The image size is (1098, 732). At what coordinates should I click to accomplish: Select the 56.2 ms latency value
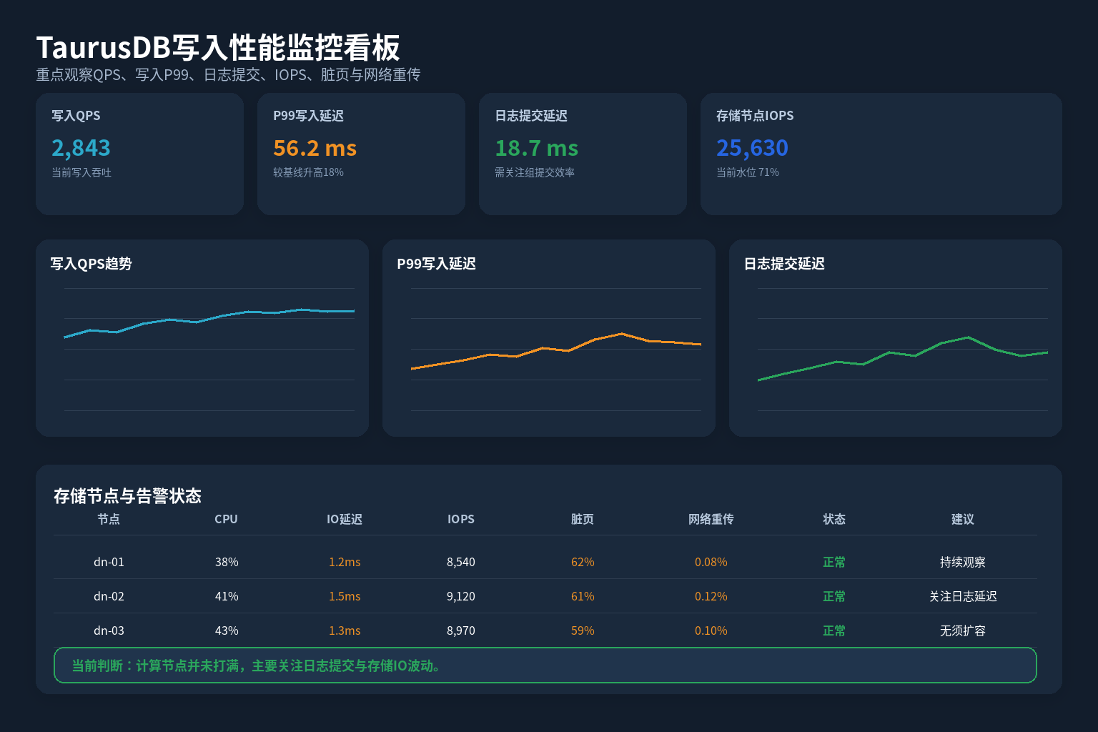point(315,148)
